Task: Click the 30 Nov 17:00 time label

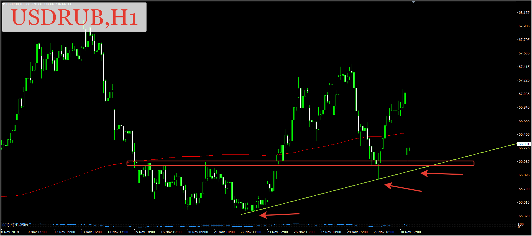Action: click(x=410, y=232)
